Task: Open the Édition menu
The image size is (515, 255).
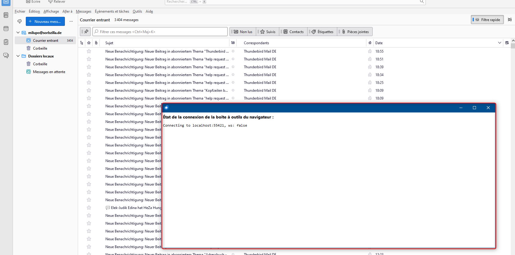Action: 34,11
